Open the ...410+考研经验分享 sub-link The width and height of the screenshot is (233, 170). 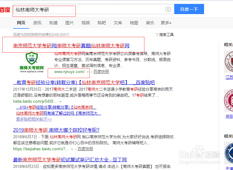[56, 107]
